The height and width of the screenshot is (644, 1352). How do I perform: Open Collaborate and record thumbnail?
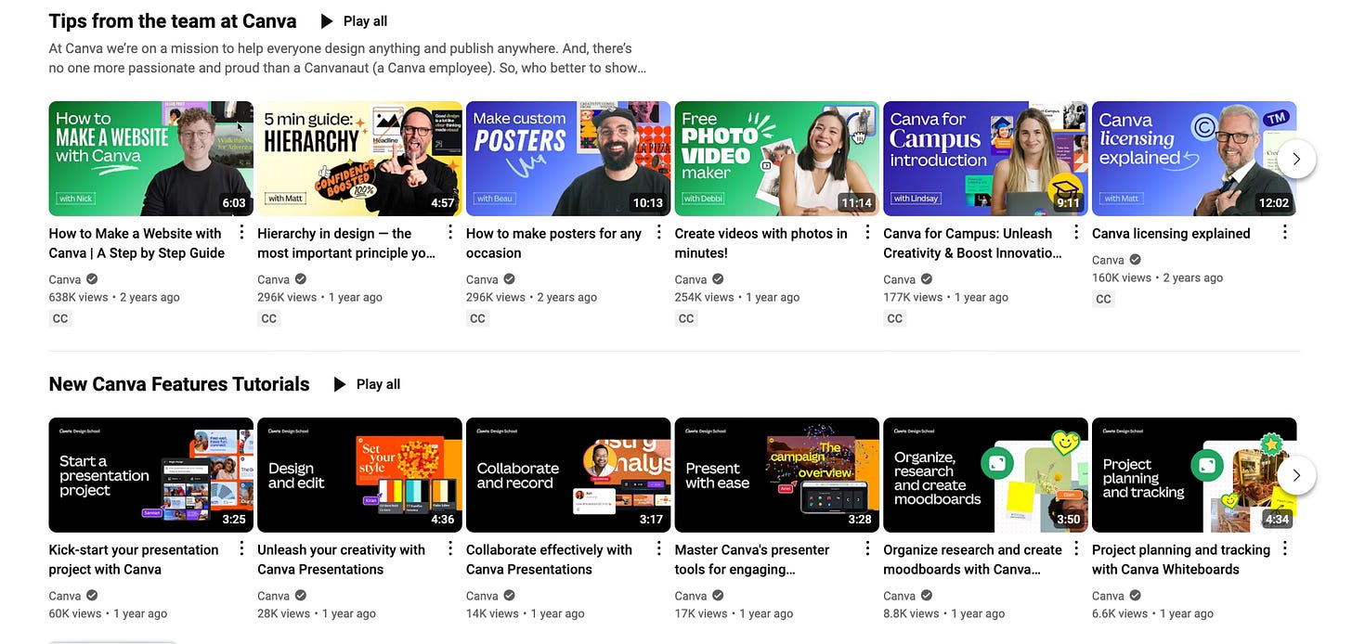pos(568,475)
